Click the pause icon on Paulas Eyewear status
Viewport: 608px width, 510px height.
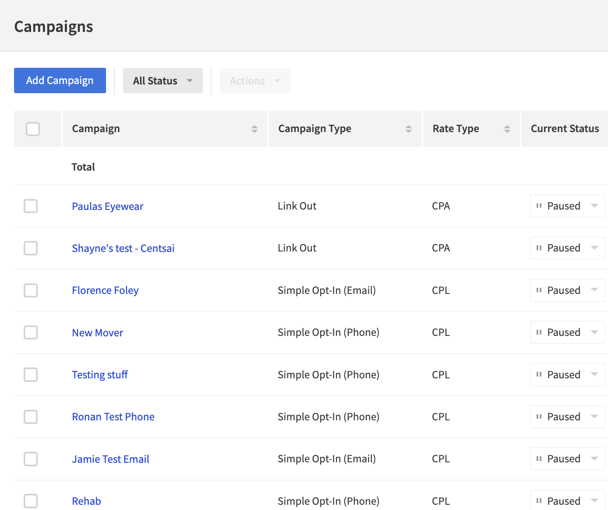539,206
